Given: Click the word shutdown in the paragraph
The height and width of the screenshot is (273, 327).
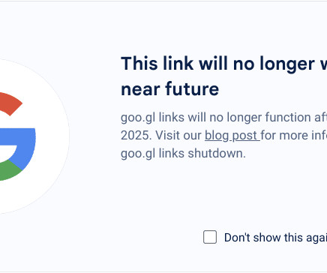Looking at the screenshot, I should (x=217, y=154).
